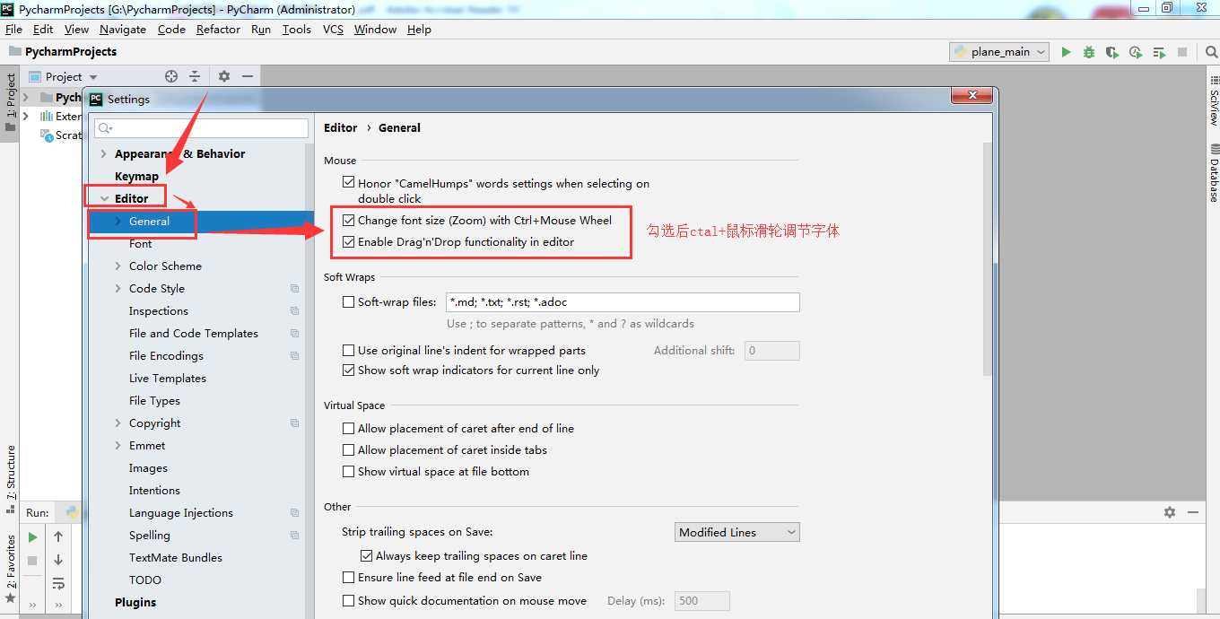The image size is (1220, 619).
Task: Open the VCS menu
Action: pyautogui.click(x=333, y=30)
